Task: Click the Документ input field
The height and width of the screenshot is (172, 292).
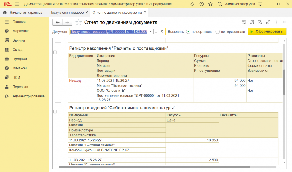Action: point(109,32)
